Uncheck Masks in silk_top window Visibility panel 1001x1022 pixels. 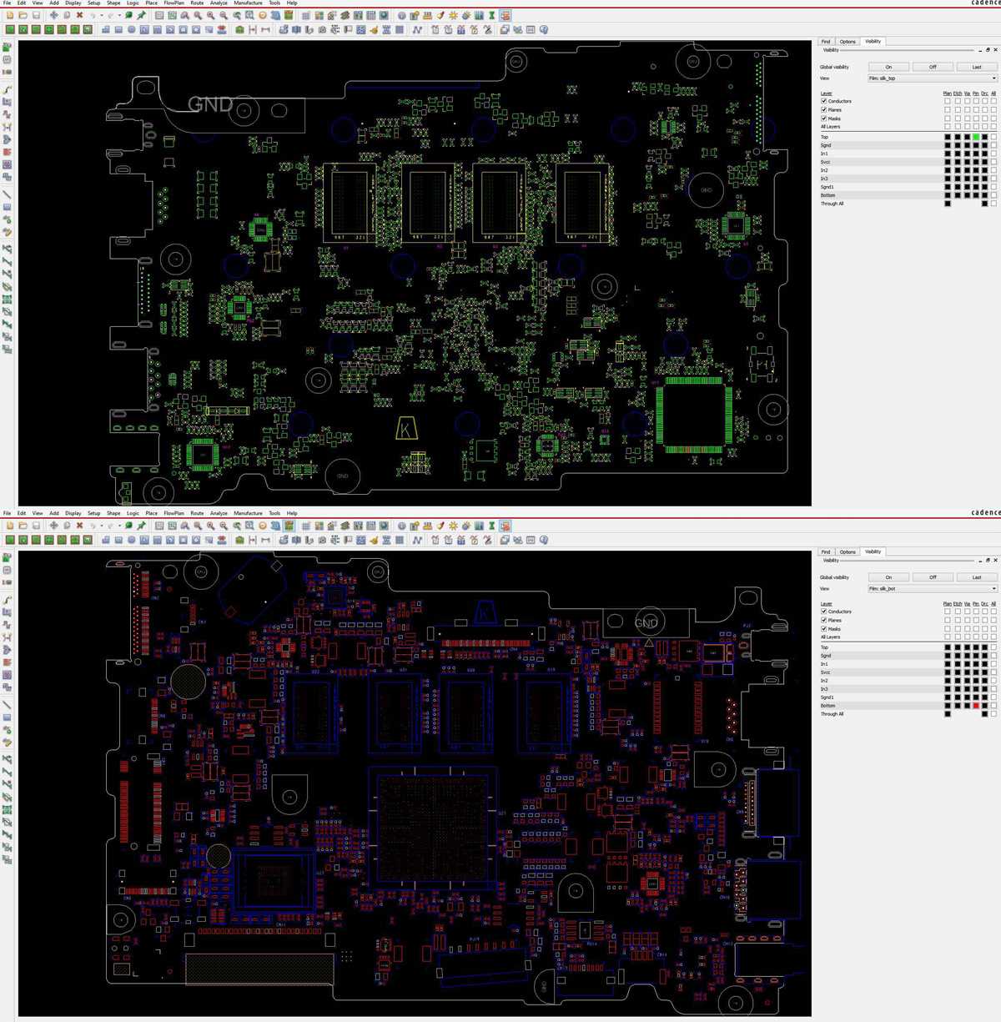coord(824,118)
